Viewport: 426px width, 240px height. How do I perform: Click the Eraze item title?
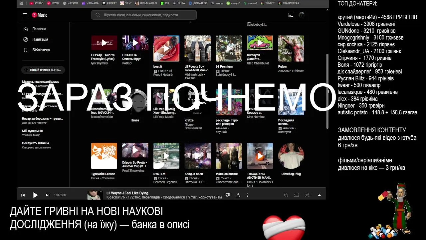(135, 120)
